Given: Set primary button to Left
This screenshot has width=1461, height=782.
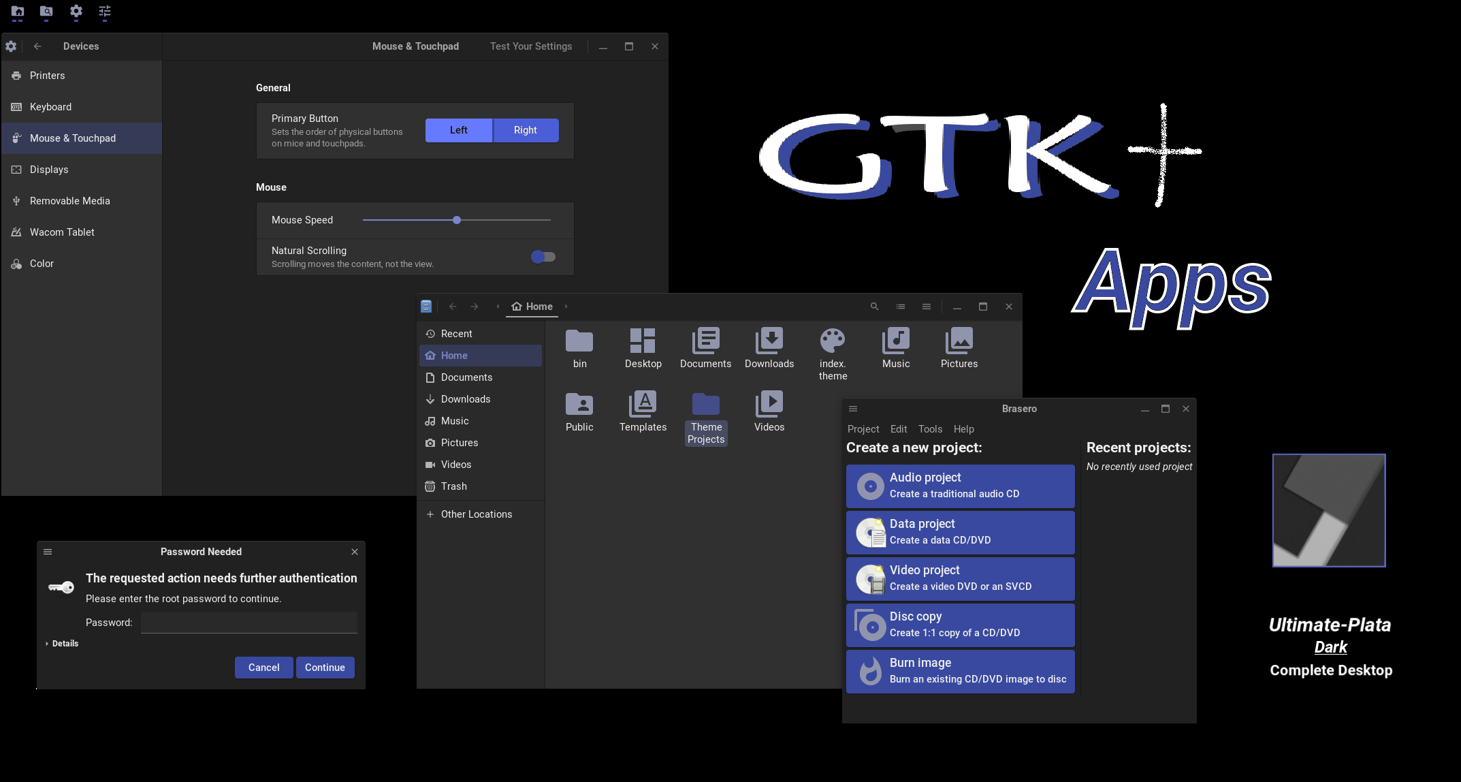Looking at the screenshot, I should point(459,130).
